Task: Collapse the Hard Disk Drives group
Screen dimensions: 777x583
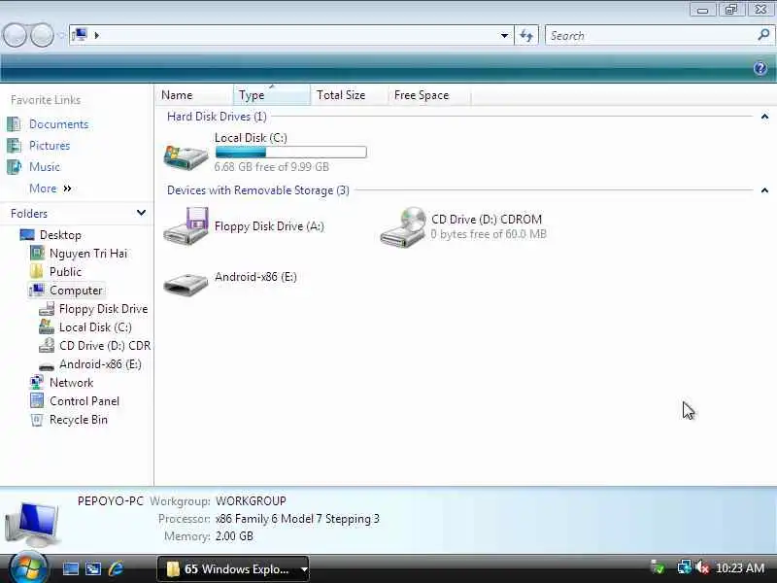Action: click(x=764, y=117)
